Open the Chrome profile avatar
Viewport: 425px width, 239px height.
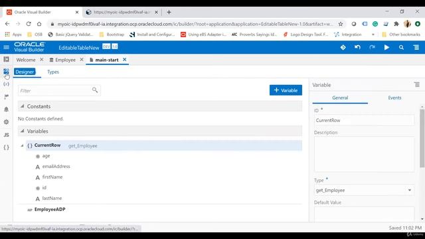pos(407,24)
